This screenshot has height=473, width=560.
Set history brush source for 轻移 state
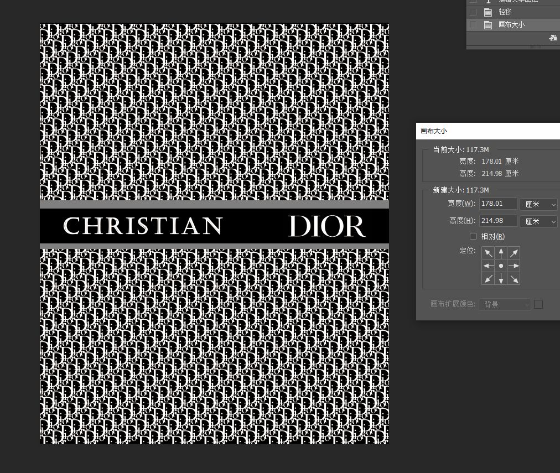(x=473, y=13)
